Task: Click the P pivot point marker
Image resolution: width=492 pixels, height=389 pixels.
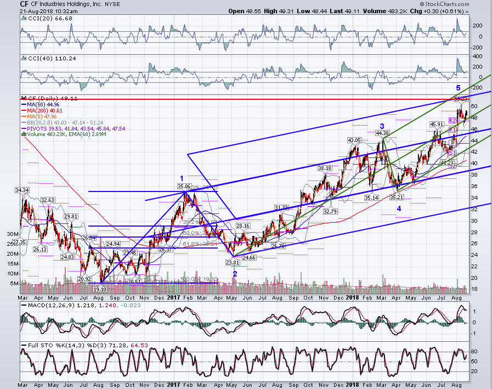Action: click(x=453, y=143)
